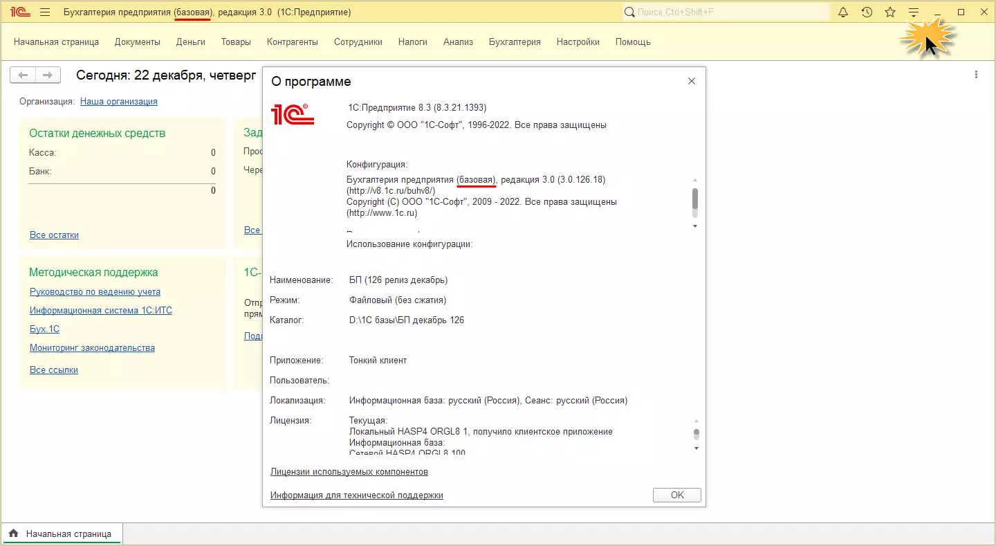Viewport: 996px width, 546px height.
Task: Click the Сегодня: 22 декабря, четверг heading
Action: click(x=166, y=75)
